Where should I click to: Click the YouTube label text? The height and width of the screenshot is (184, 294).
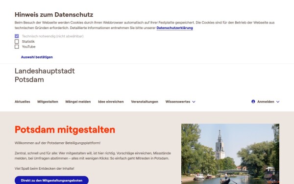pos(29,47)
